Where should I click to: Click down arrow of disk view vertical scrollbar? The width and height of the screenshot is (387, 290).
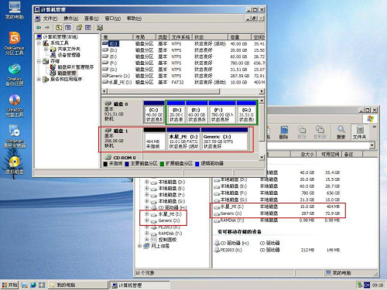(262, 157)
